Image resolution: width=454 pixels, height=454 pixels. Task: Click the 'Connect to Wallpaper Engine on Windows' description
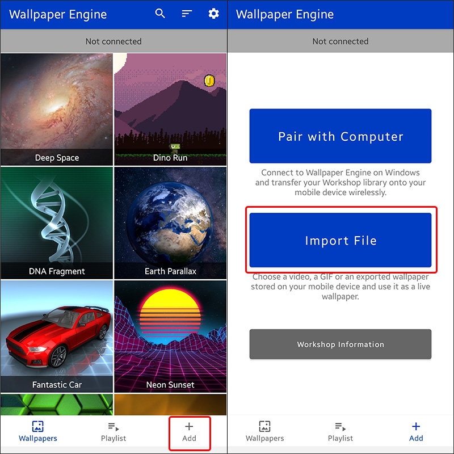point(340,182)
